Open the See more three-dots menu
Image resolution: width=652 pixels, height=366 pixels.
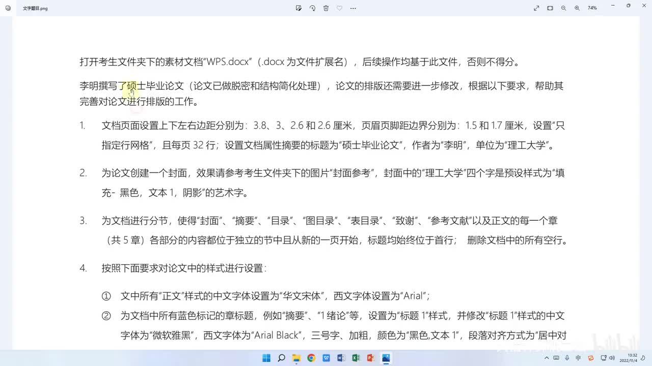pos(353,8)
